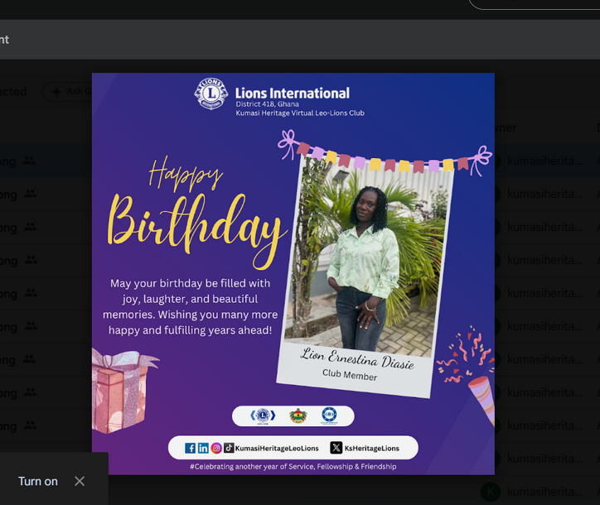
Task: Dismiss the Turn on notification with X
Action: click(x=80, y=481)
